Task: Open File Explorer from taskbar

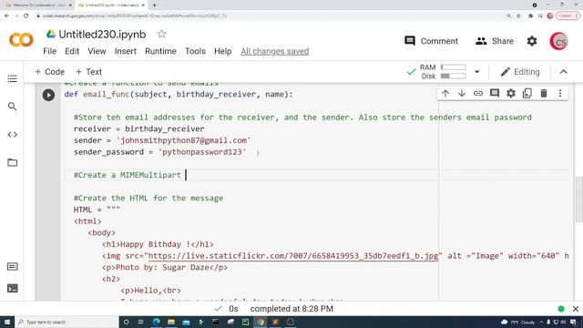Action: click(171, 322)
